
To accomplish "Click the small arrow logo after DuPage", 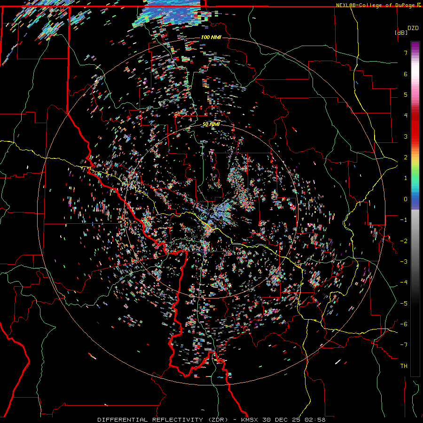I will tap(419, 5).
